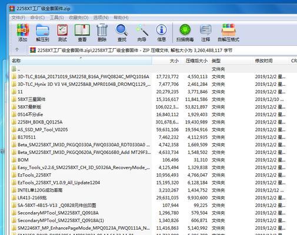Click size value 106,496 of BOM
The height and width of the screenshot is (235, 297).
pyautogui.click(x=171, y=160)
